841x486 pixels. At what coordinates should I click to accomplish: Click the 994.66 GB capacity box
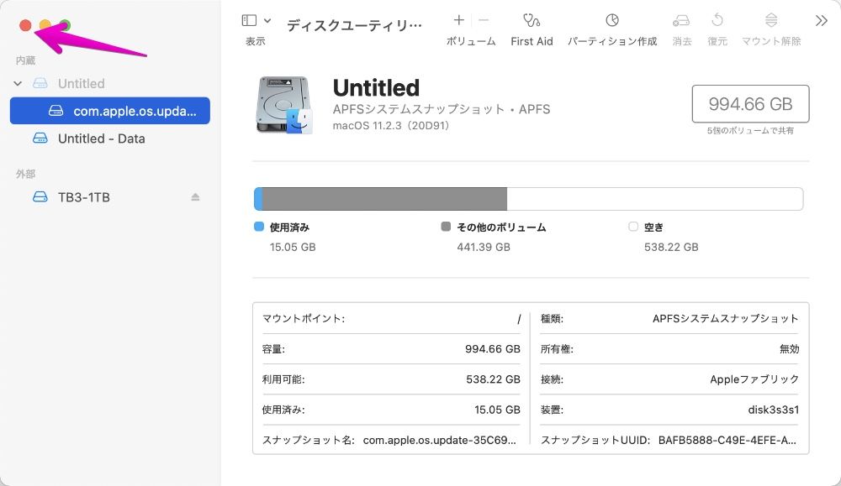[750, 104]
